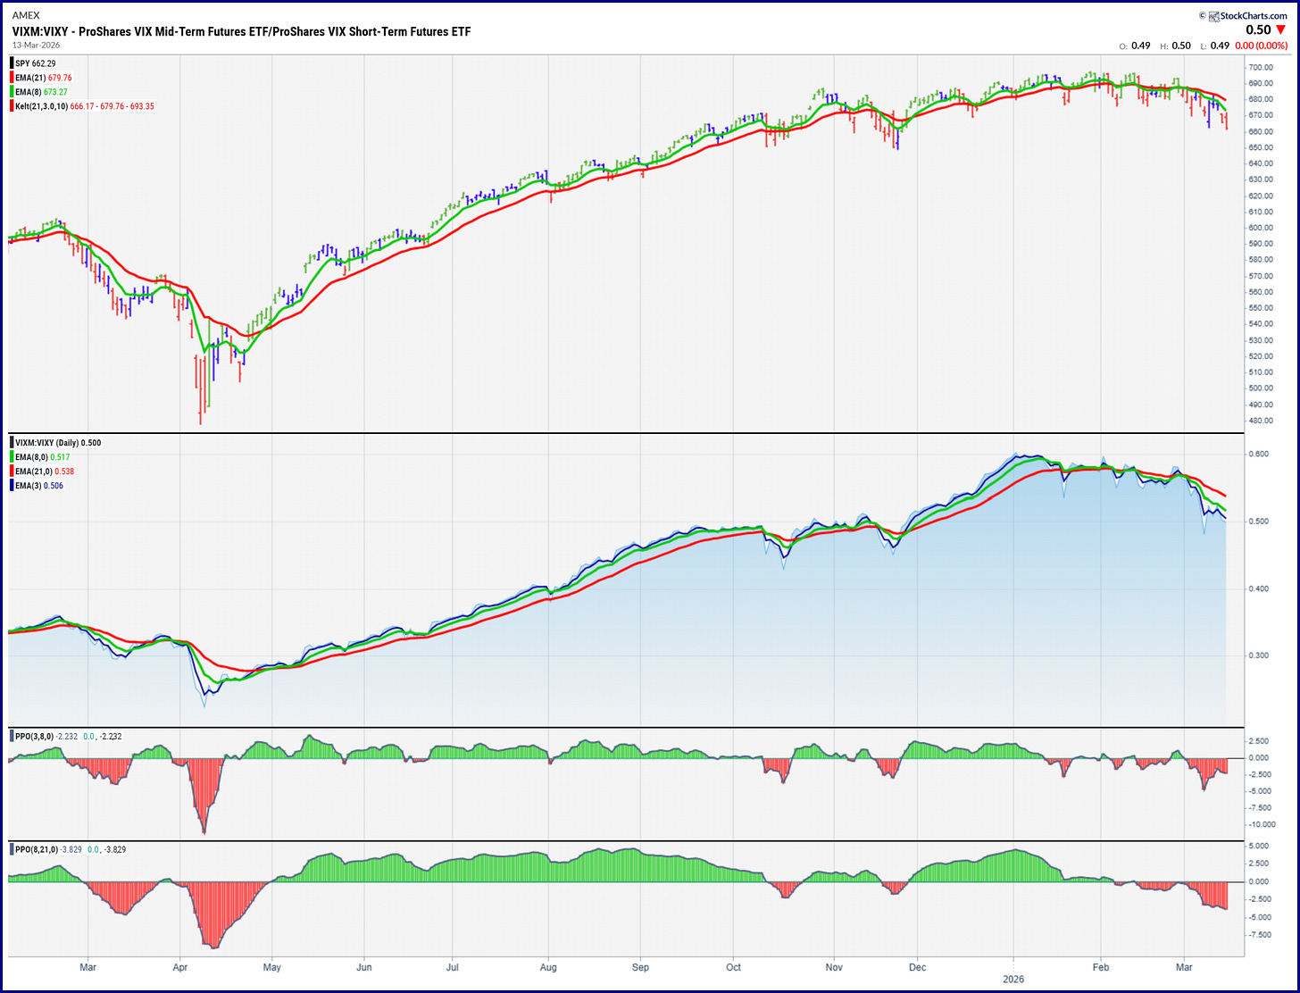Click the L: 0.49 low value

(x=1214, y=46)
